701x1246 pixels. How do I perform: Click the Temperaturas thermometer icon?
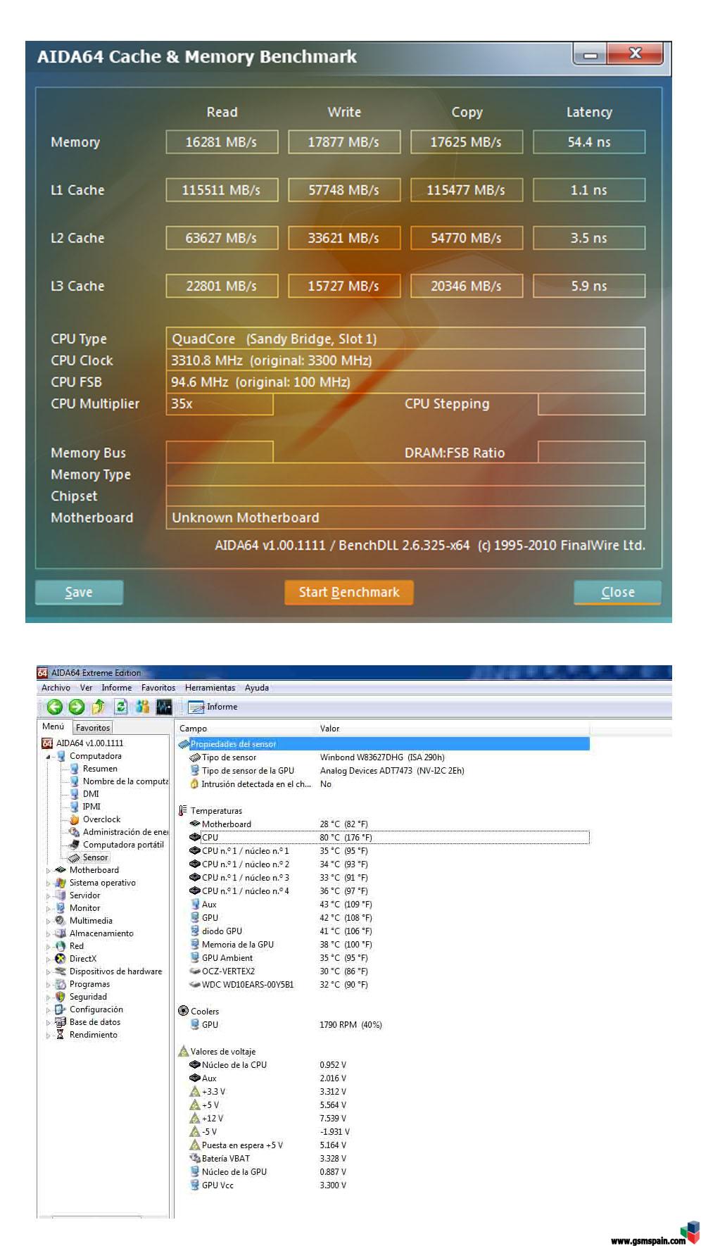tap(184, 811)
